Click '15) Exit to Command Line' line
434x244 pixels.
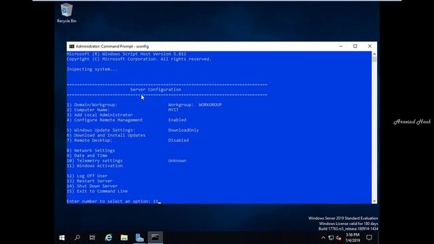pyautogui.click(x=97, y=191)
